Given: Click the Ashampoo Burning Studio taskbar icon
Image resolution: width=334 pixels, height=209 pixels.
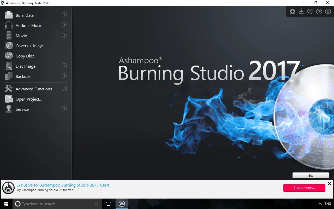Looking at the screenshot, I should (122, 204).
